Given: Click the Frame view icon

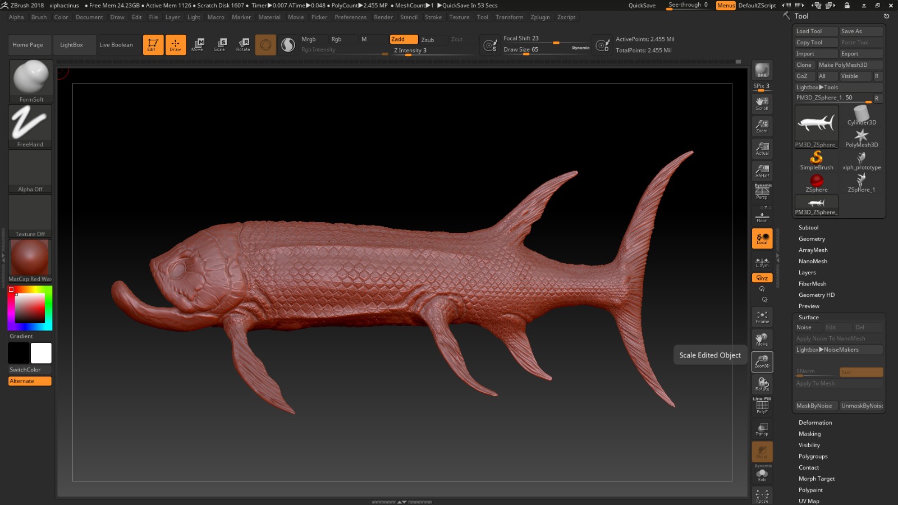Looking at the screenshot, I should tap(762, 317).
